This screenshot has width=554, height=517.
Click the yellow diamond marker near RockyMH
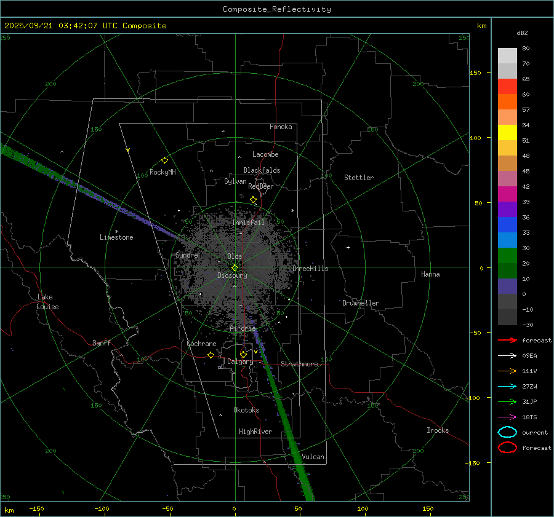pos(164,160)
